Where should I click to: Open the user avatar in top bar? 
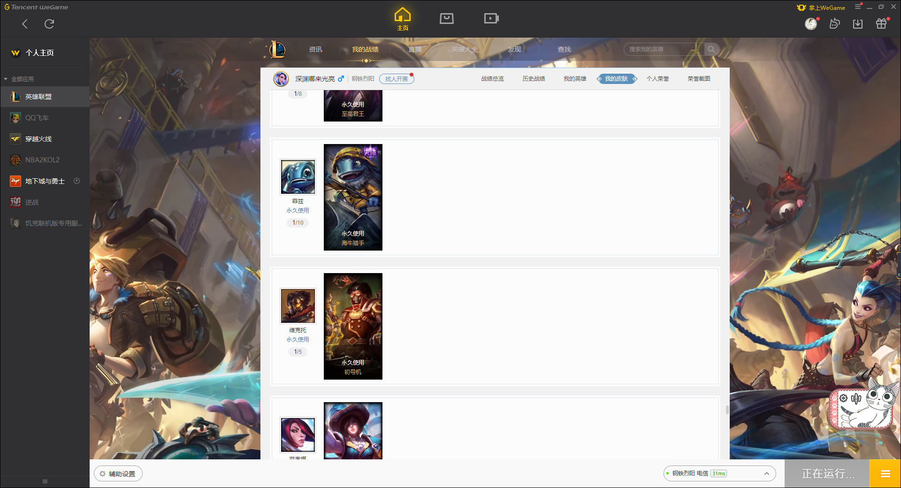[x=811, y=23]
